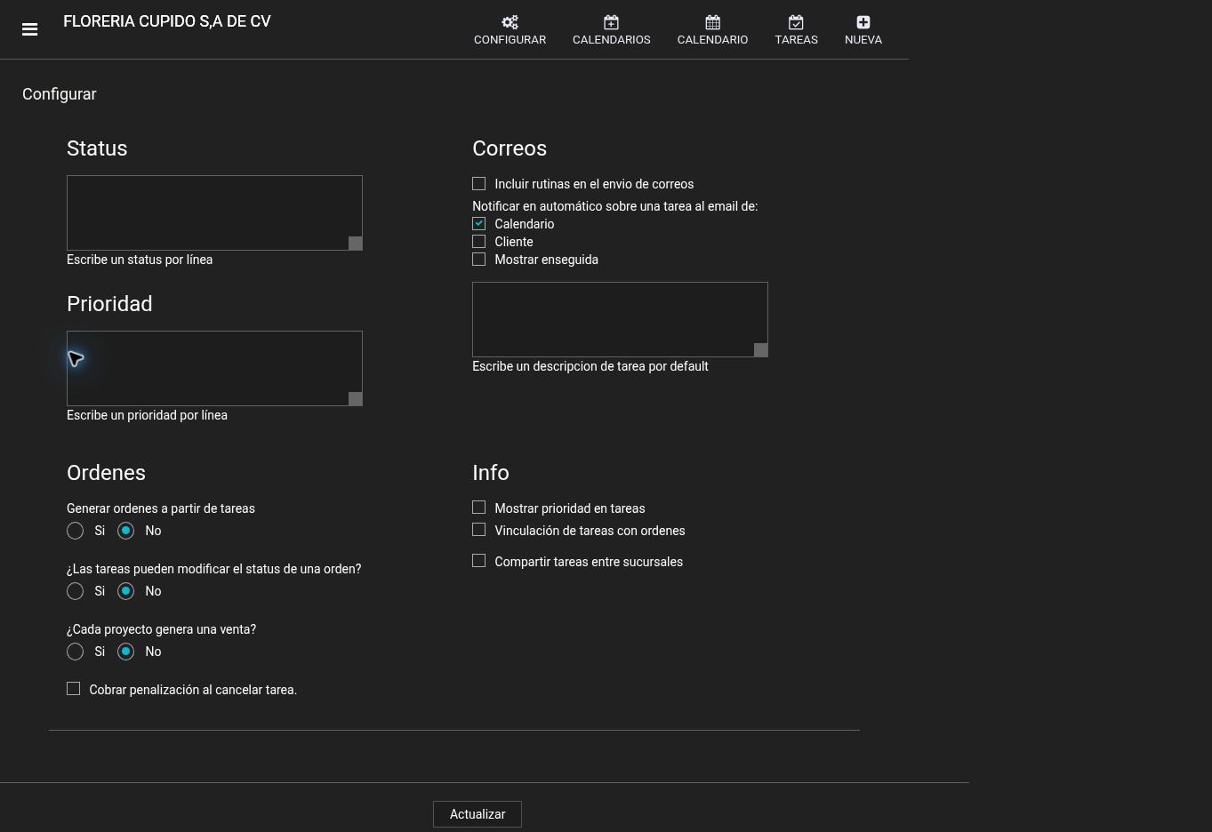The width and height of the screenshot is (1212, 832).
Task: Enable Incluir rutinas en el envio de correos
Action: click(x=478, y=184)
